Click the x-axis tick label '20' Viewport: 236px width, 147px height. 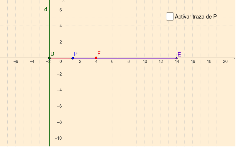pos(225,61)
